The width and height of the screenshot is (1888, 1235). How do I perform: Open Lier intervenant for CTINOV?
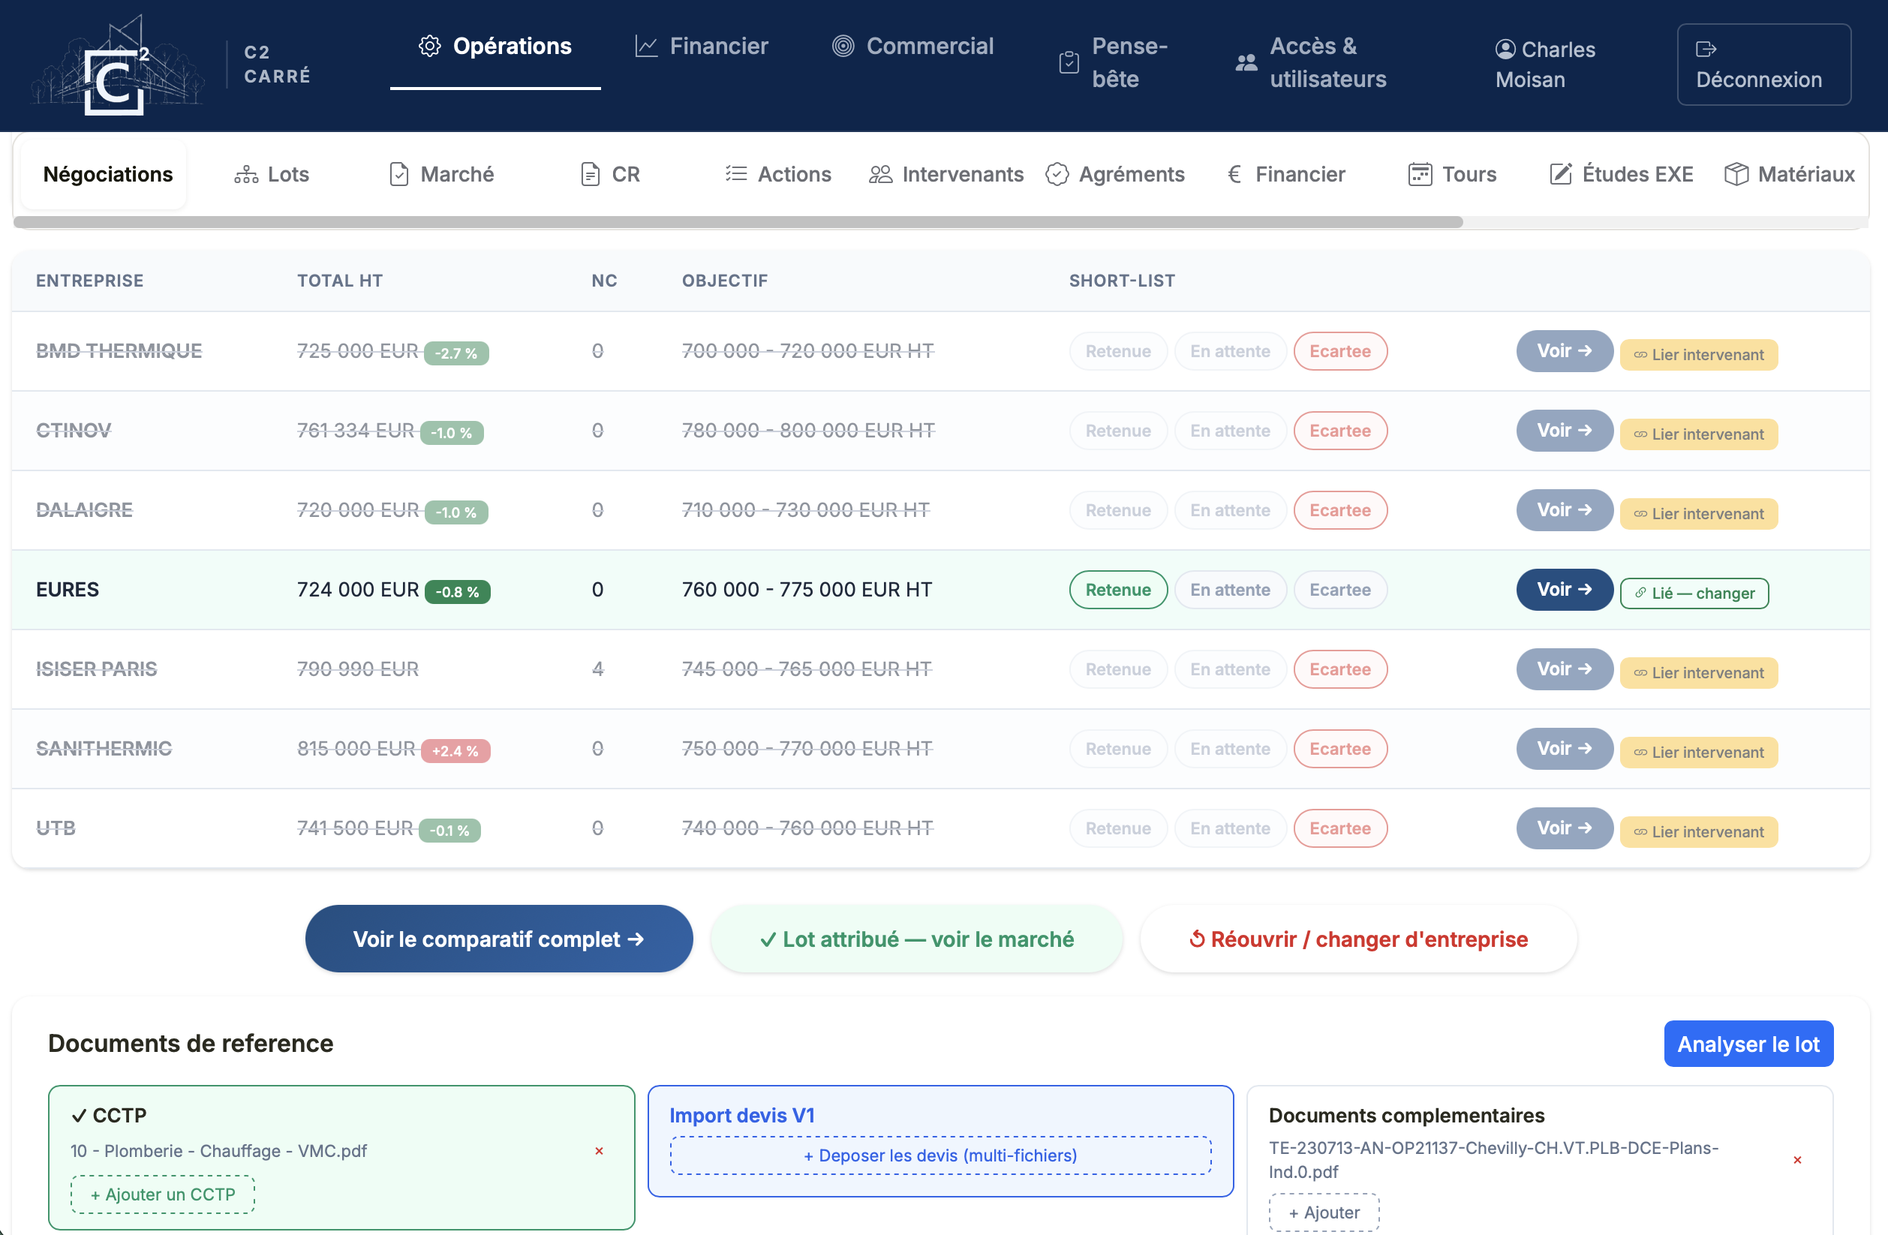coord(1698,434)
